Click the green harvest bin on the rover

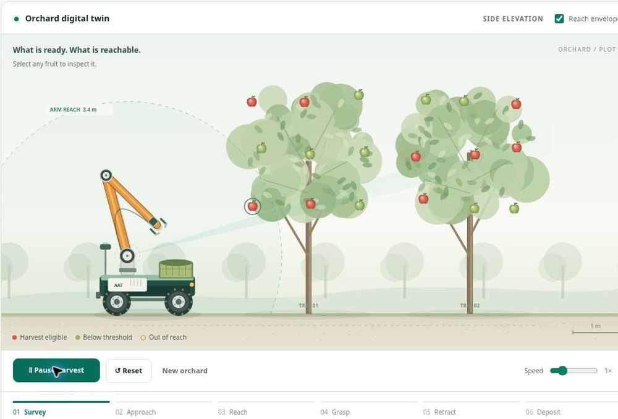click(x=176, y=269)
